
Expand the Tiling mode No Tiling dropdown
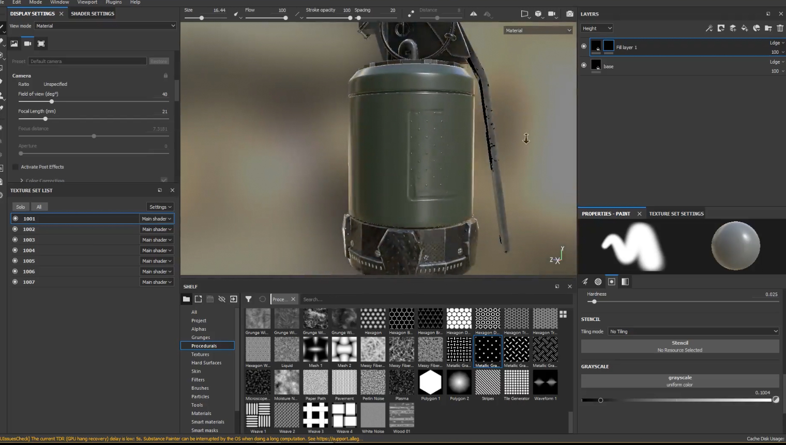[693, 331]
